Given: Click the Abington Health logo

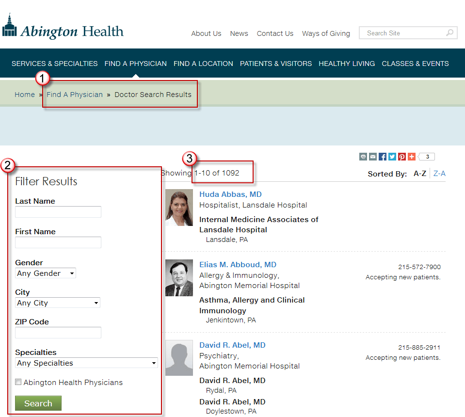Looking at the screenshot, I should point(63,27).
